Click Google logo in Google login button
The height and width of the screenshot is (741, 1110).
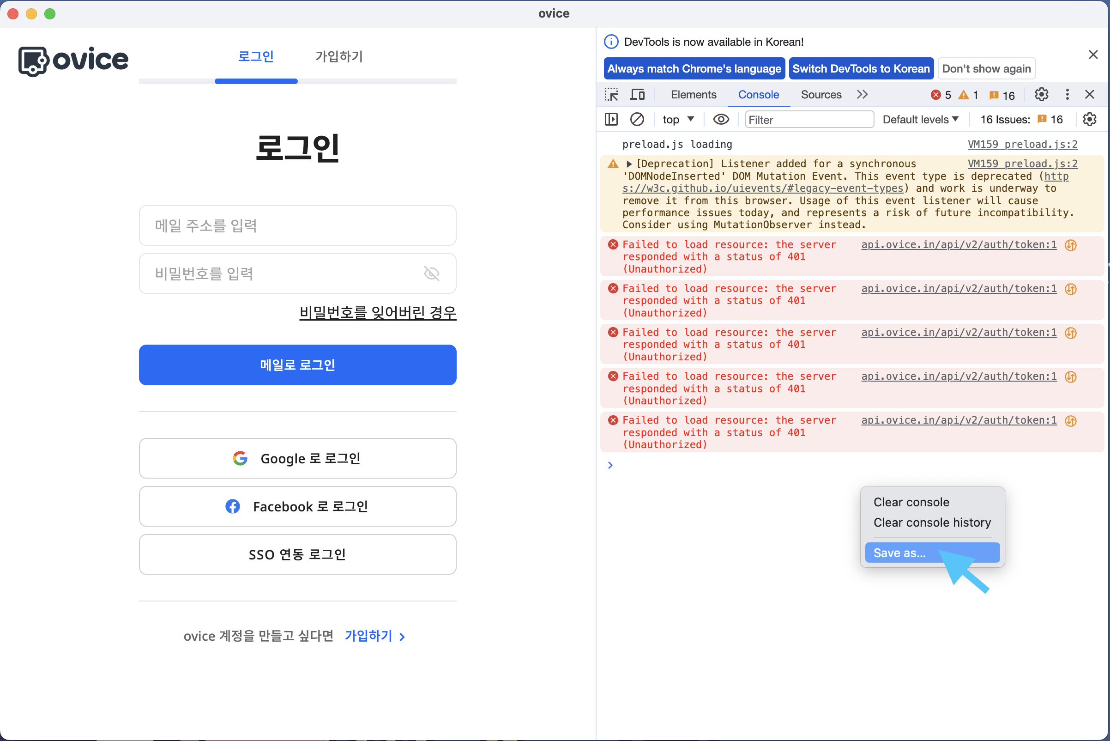tap(240, 458)
